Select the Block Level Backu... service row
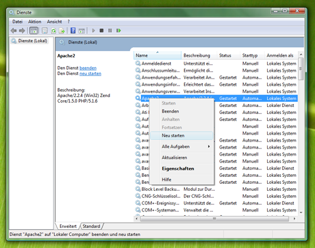 [215, 189]
